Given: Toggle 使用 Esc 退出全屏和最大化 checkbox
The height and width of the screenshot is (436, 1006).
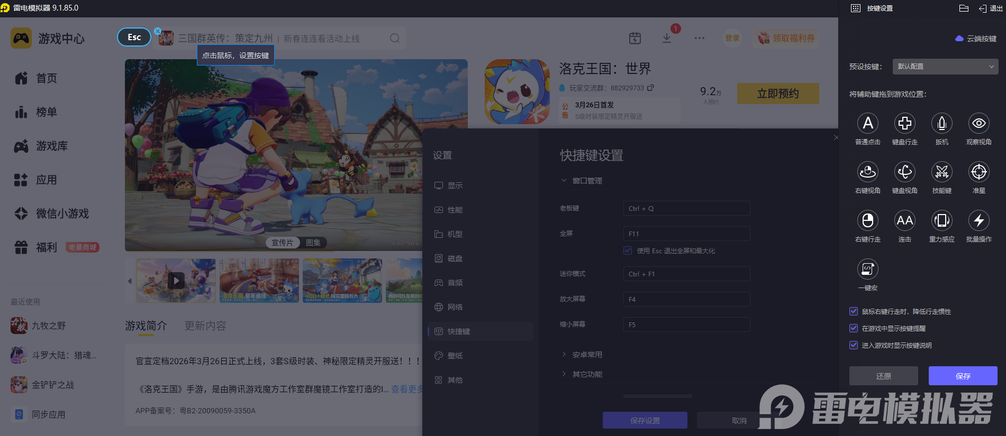Looking at the screenshot, I should coord(628,251).
